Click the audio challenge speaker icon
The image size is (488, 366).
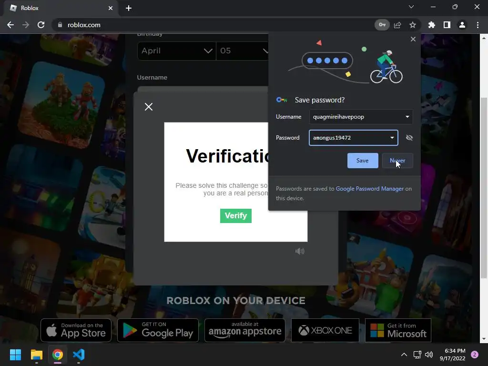tap(300, 251)
